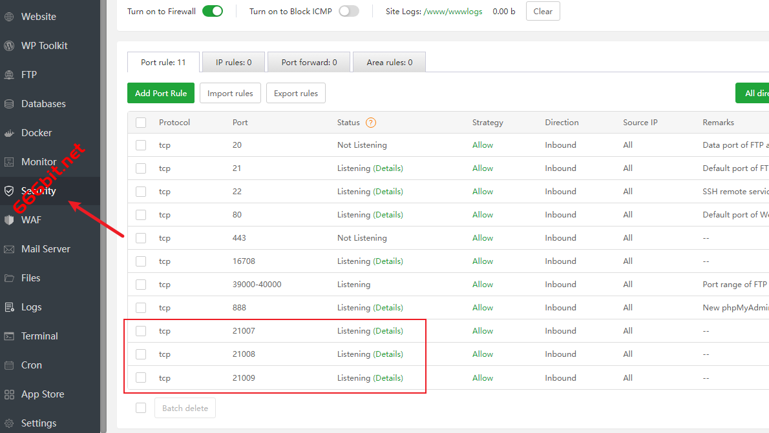Click the FTP icon in sidebar
Image resolution: width=769 pixels, height=433 pixels.
[x=9, y=75]
